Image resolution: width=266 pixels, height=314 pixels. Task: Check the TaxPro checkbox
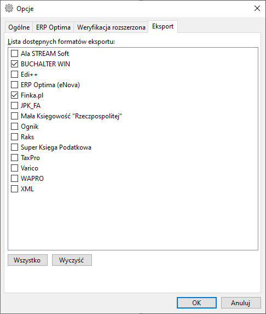14,158
